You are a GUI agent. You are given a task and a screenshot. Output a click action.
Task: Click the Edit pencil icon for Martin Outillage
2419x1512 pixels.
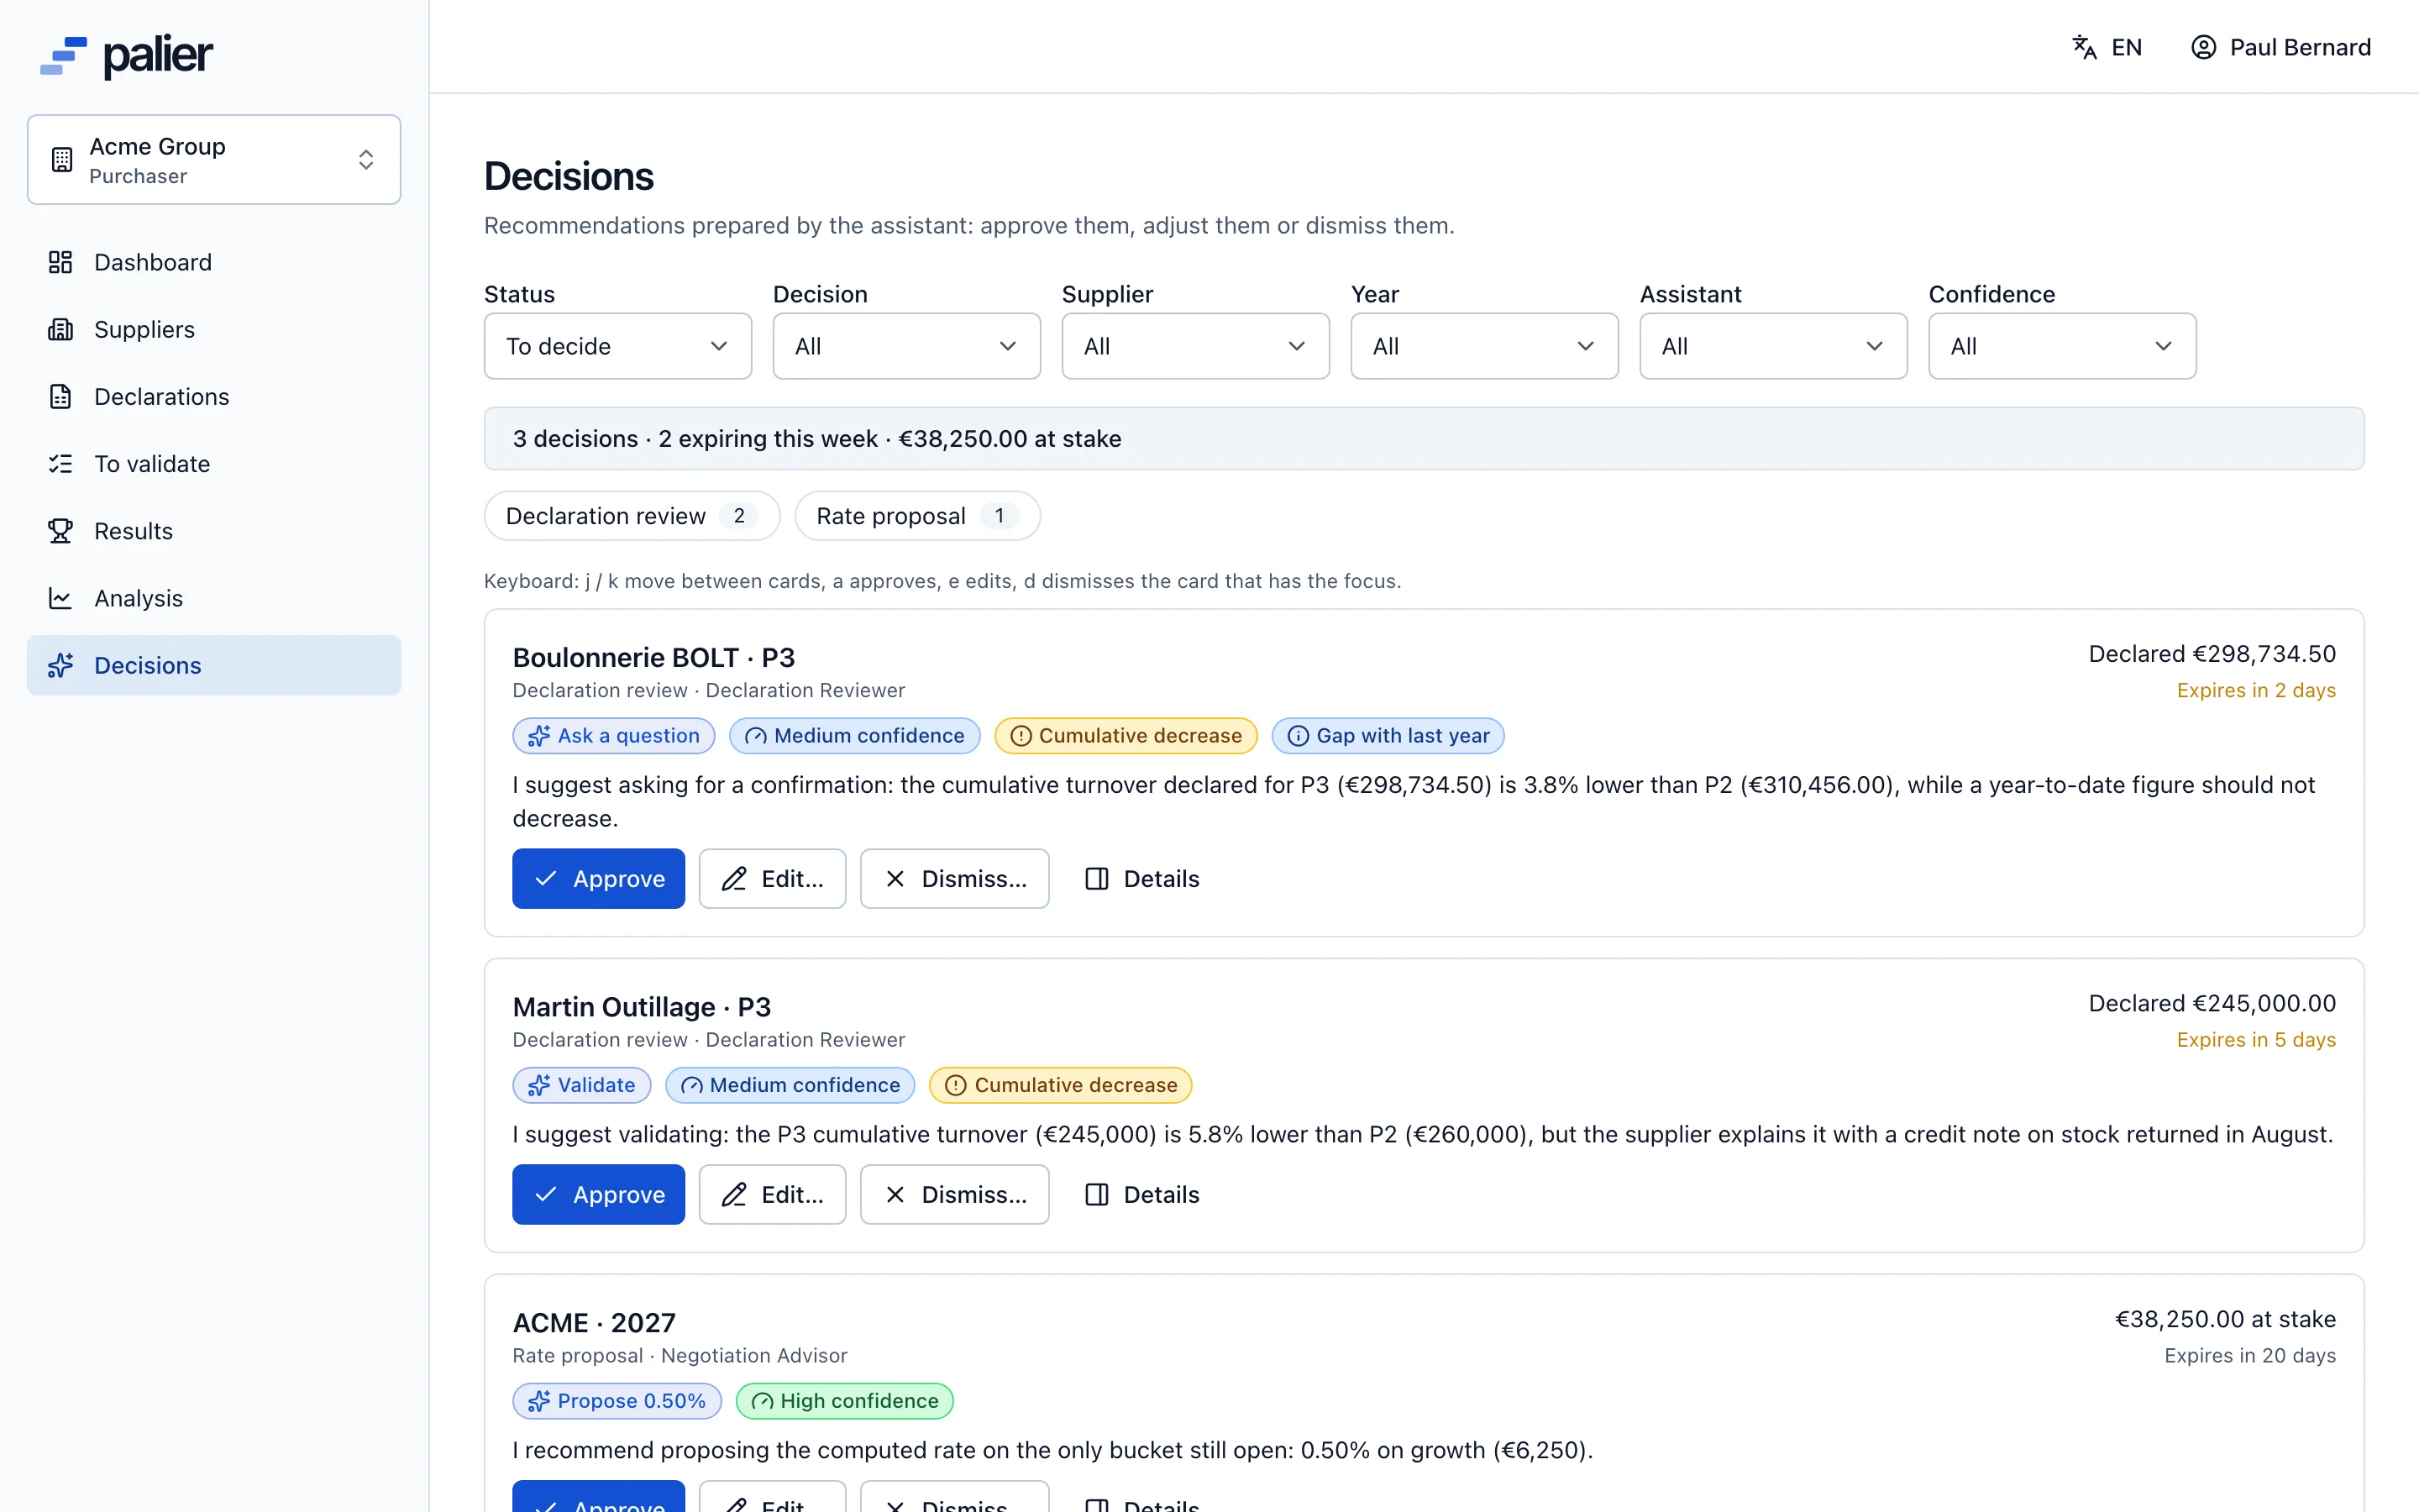point(735,1194)
